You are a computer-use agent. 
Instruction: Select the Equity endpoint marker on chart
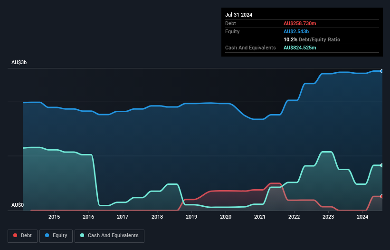tap(382, 71)
